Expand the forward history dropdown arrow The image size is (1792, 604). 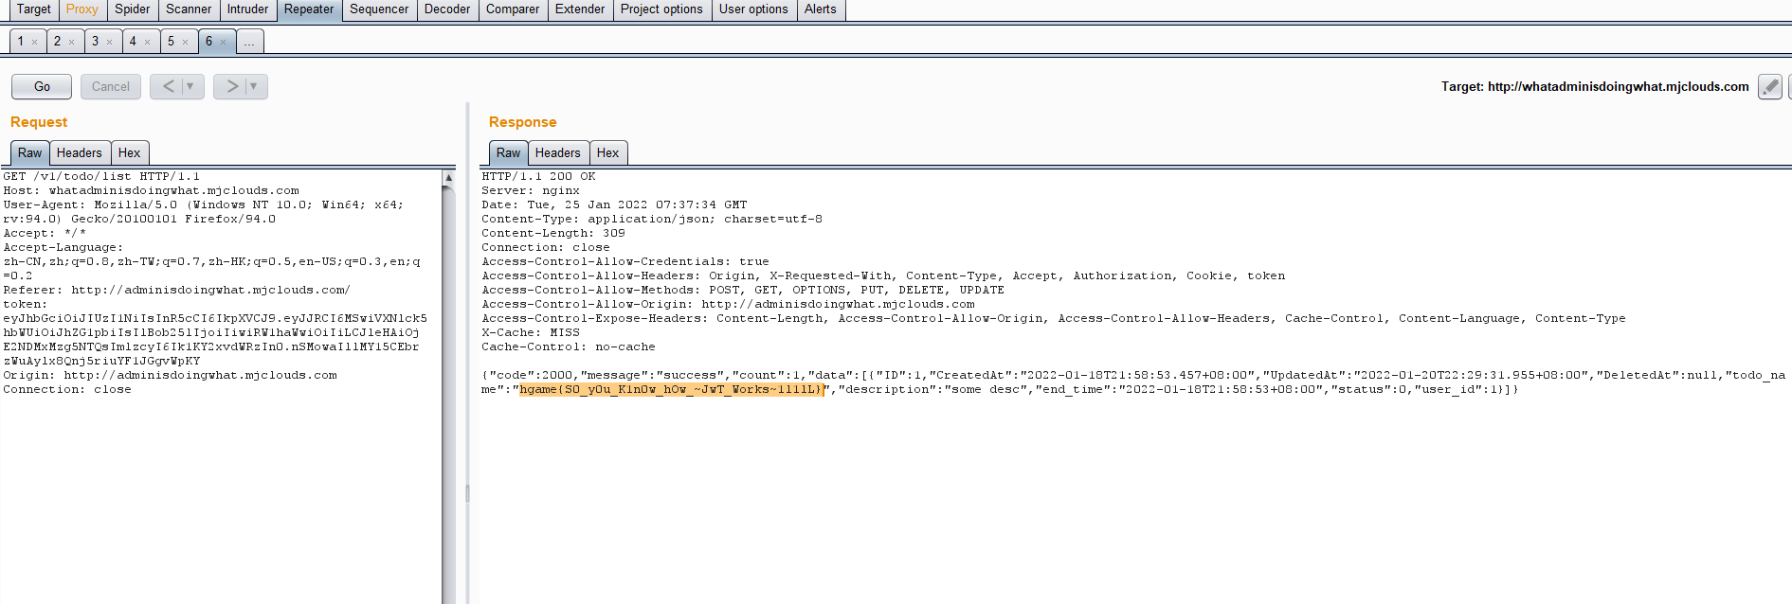coord(254,86)
